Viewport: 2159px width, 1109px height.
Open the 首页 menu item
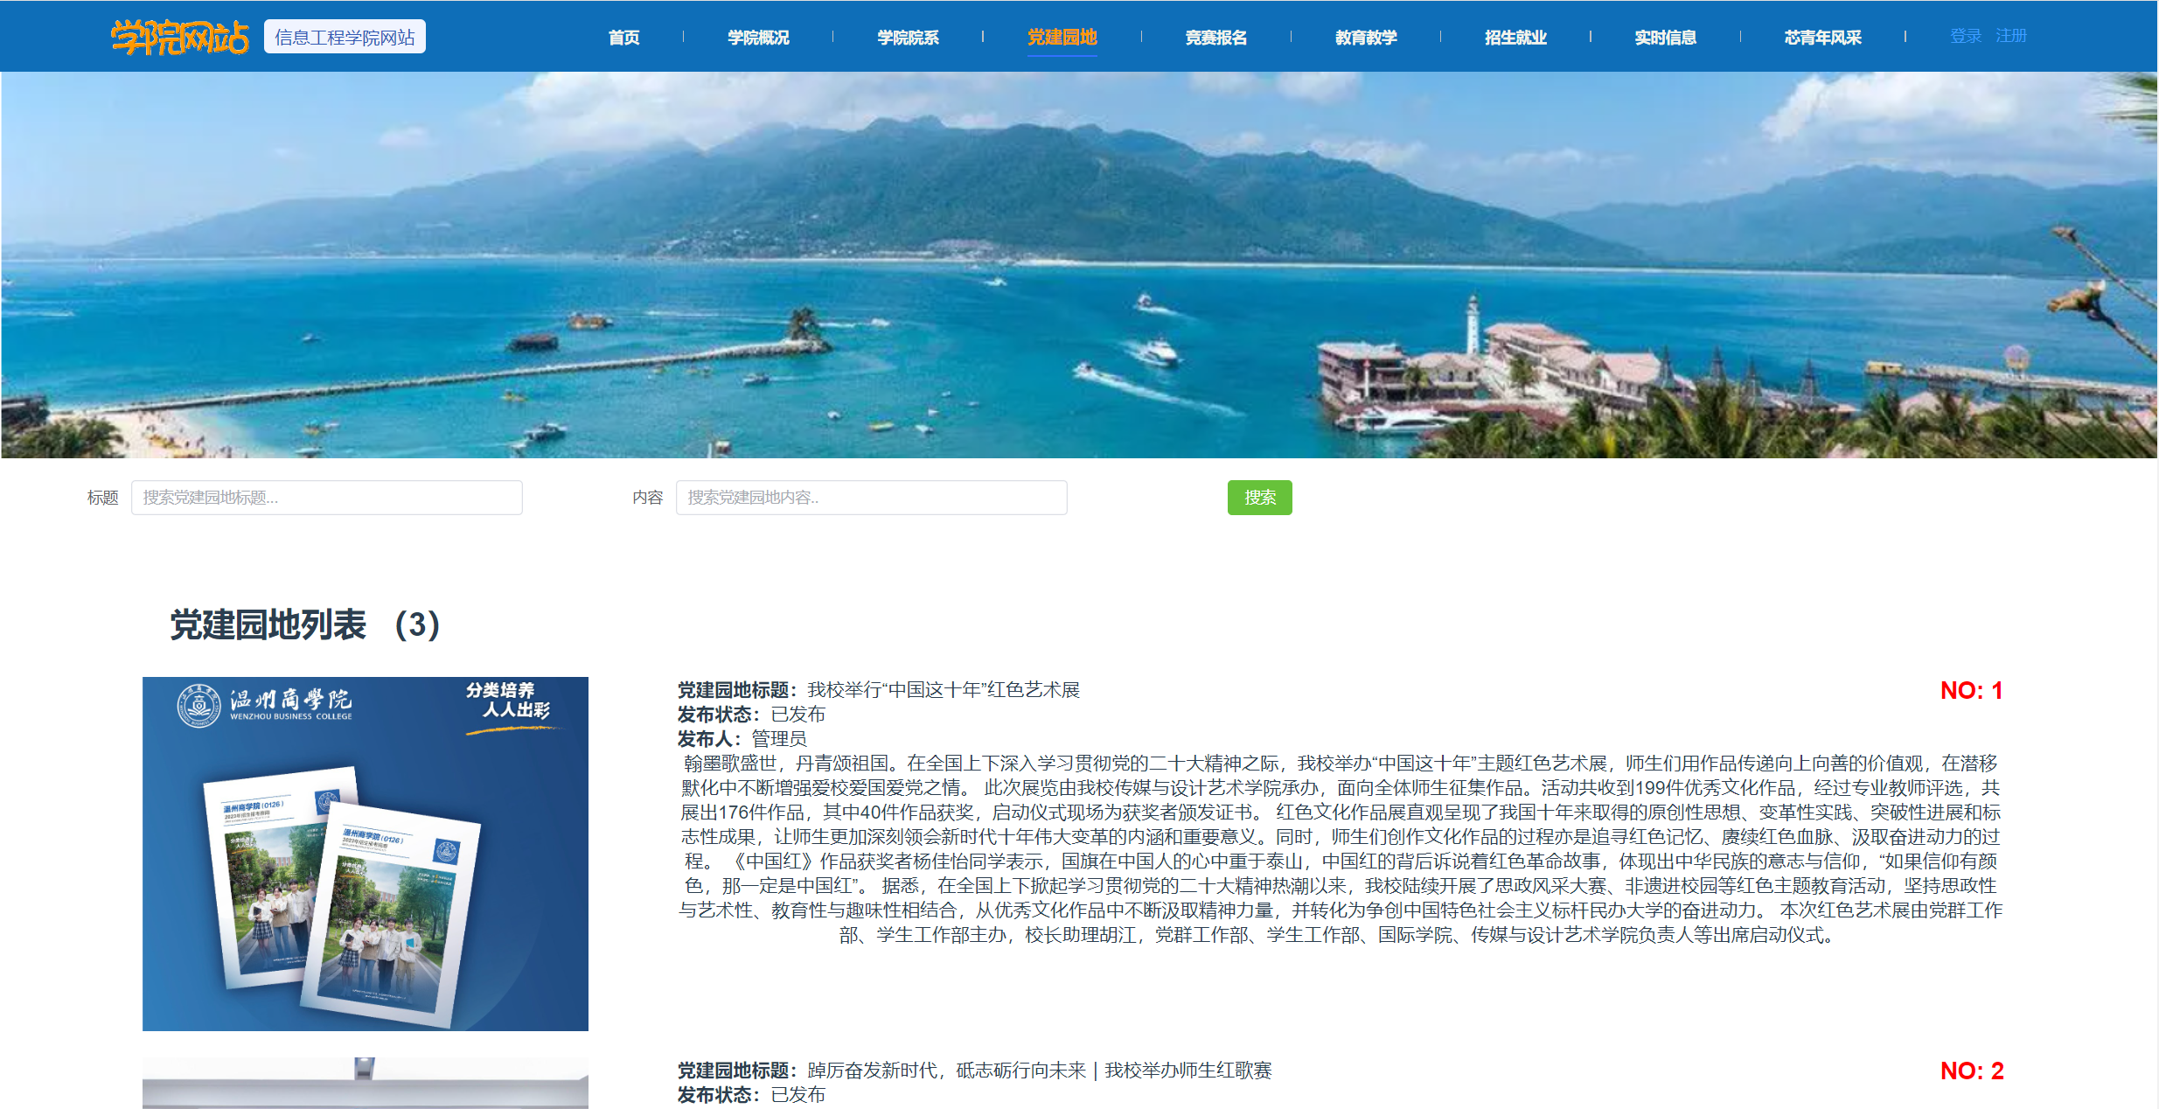point(623,38)
